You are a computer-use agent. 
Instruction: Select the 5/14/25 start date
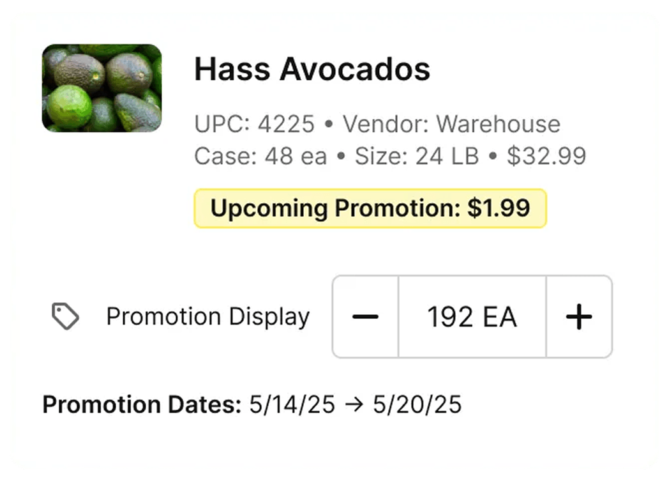pos(292,405)
